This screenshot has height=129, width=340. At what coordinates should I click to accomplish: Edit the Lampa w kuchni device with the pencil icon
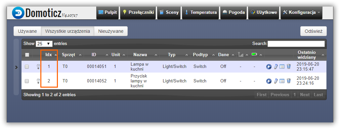click(x=276, y=67)
